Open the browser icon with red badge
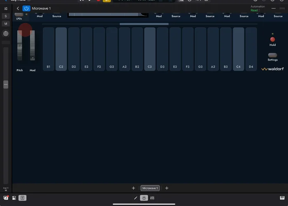 [x=6, y=198]
